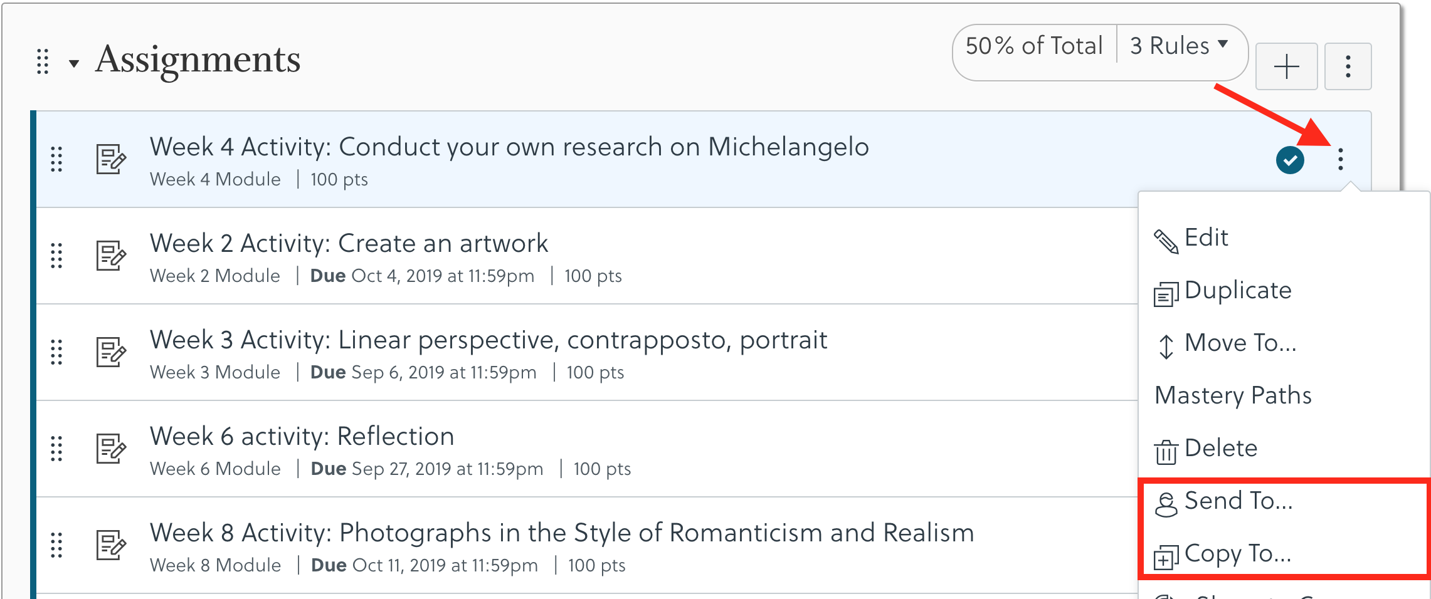This screenshot has height=599, width=1431.
Task: Click the add assignment plus button
Action: [1286, 66]
